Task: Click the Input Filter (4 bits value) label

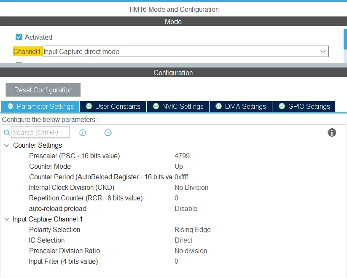Action: pyautogui.click(x=64, y=261)
